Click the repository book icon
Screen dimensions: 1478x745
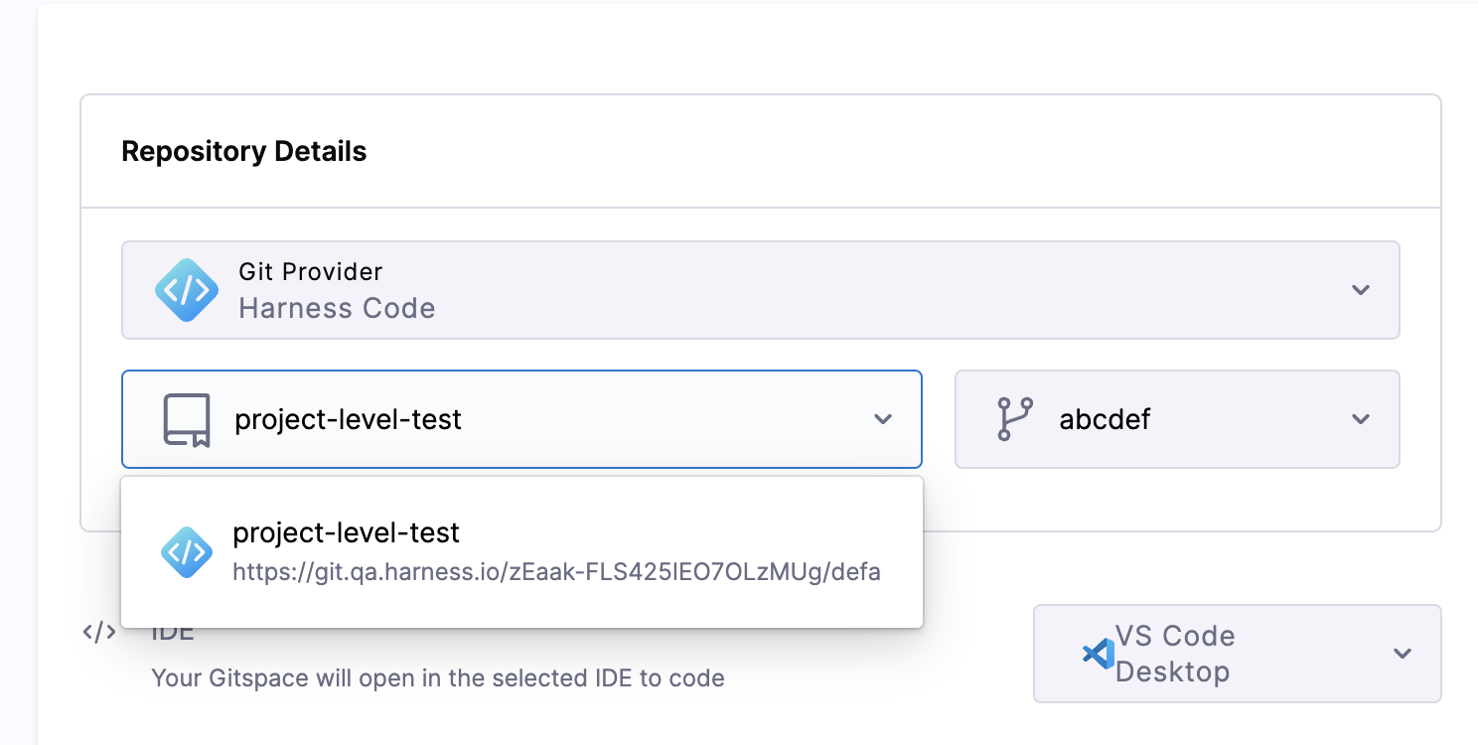(187, 420)
